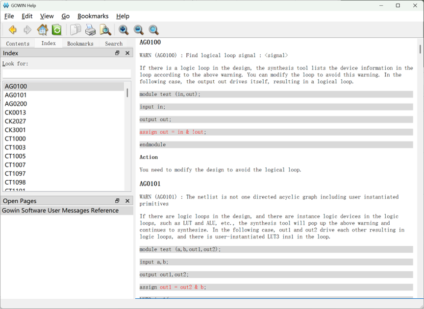Open the Edit menu
Image resolution: width=424 pixels, height=309 pixels.
[x=27, y=16]
